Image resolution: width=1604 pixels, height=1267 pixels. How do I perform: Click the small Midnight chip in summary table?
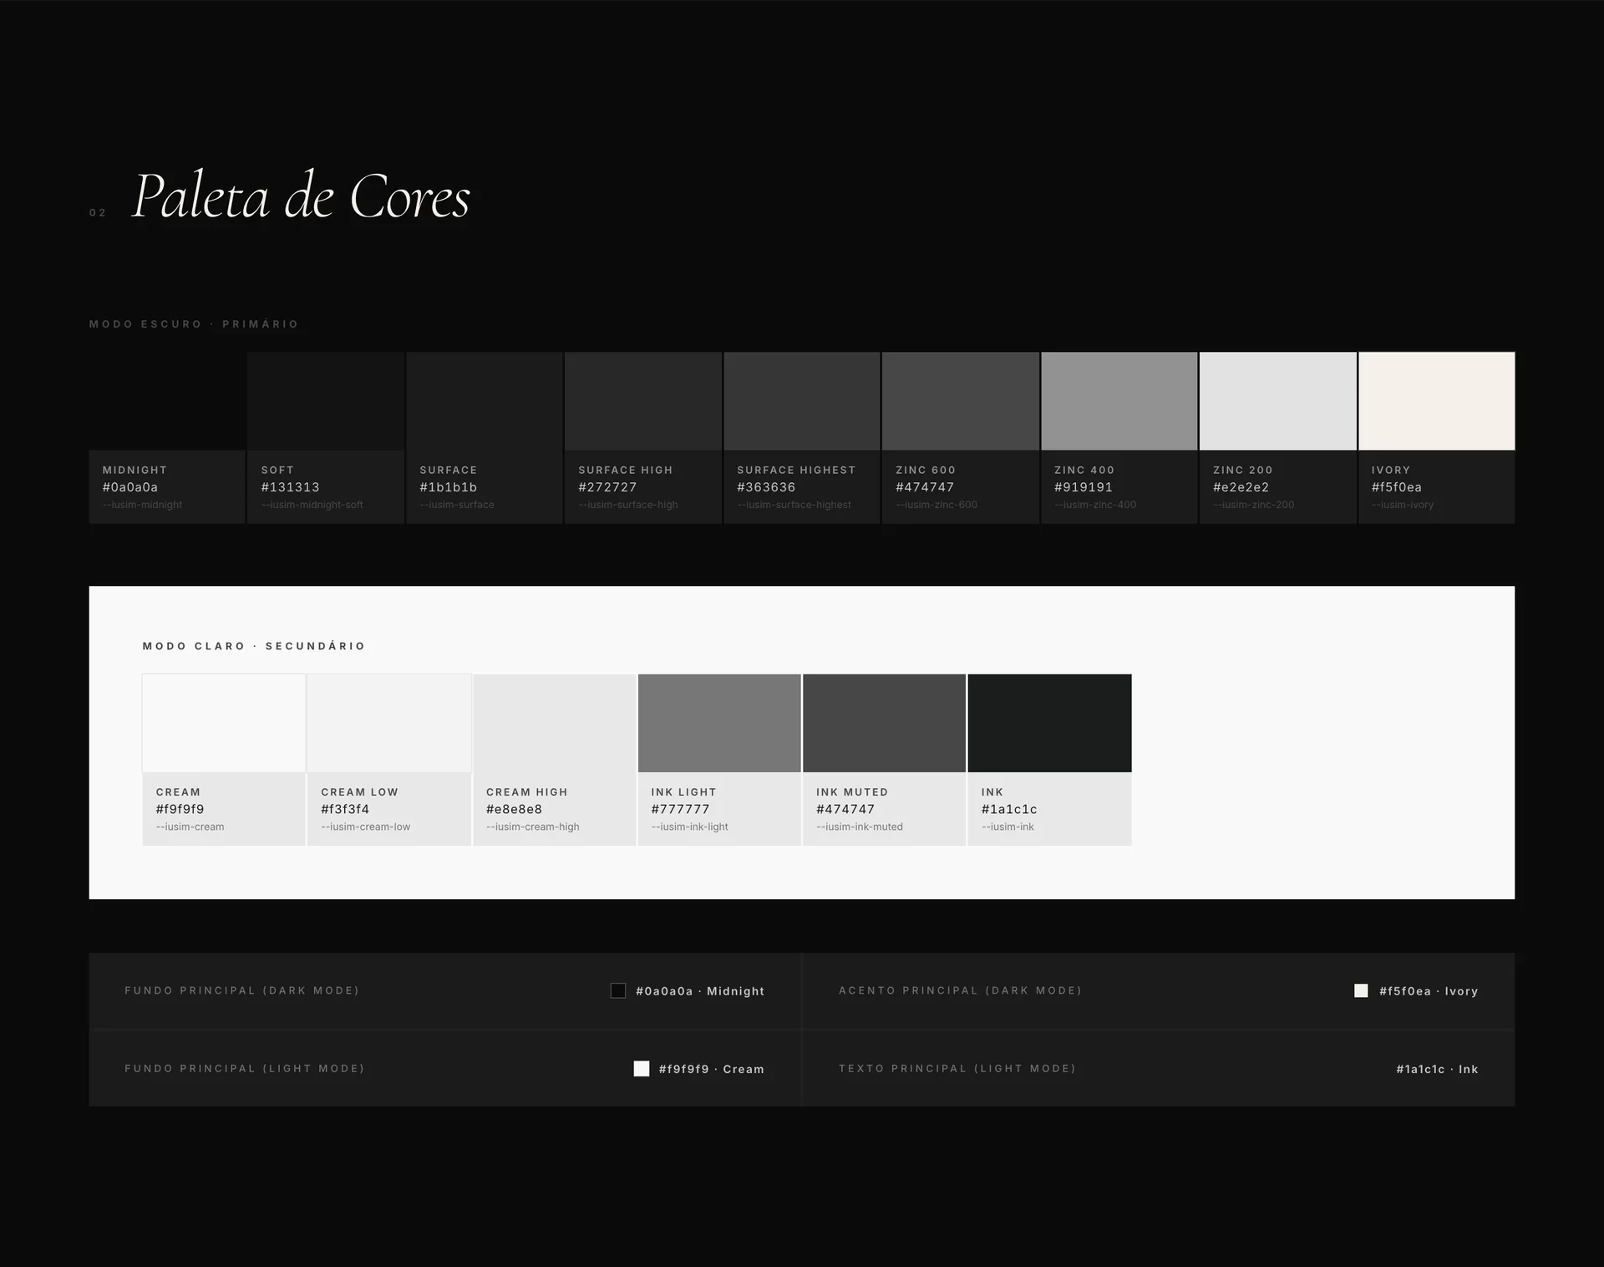click(x=618, y=990)
